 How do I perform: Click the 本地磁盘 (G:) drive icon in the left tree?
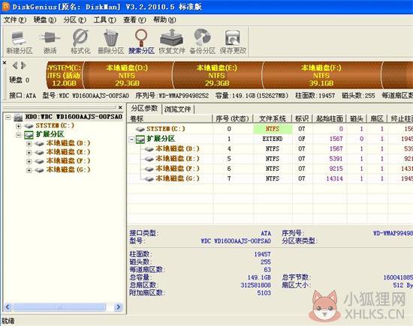pos(39,170)
